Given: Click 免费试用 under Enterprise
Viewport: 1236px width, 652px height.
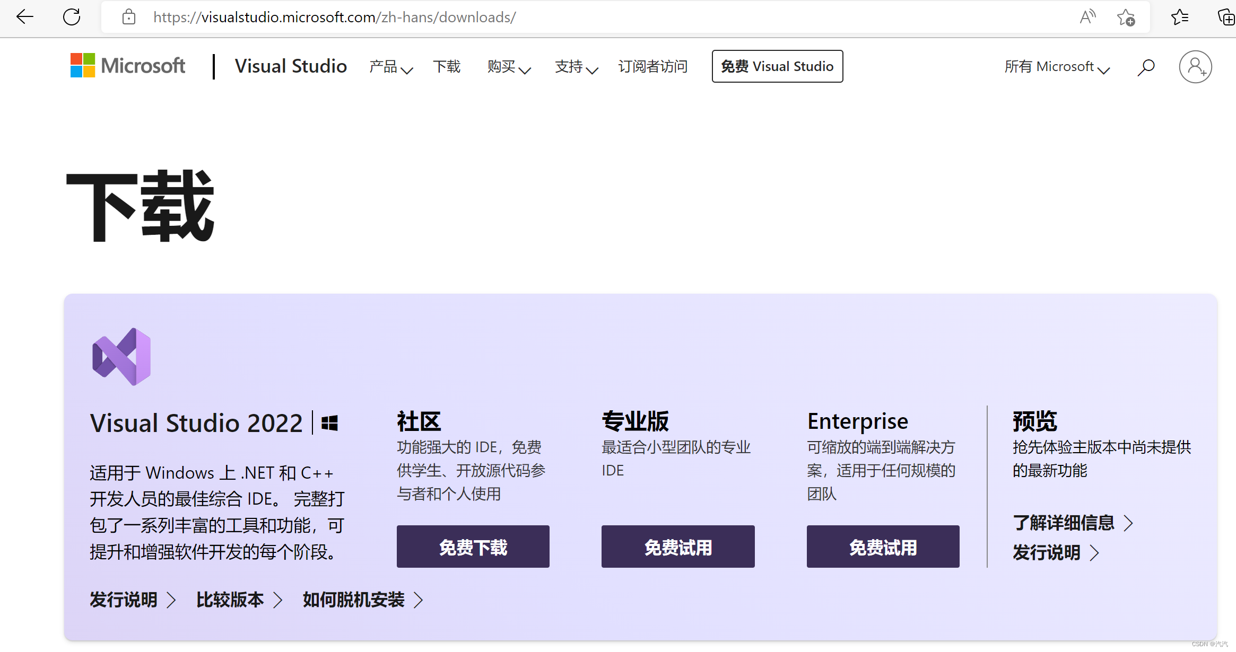Looking at the screenshot, I should click(x=882, y=547).
